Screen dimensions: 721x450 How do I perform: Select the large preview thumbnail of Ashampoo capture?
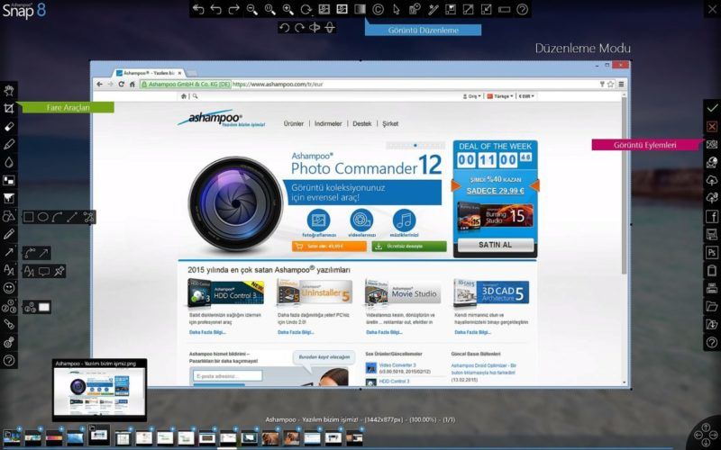99,391
